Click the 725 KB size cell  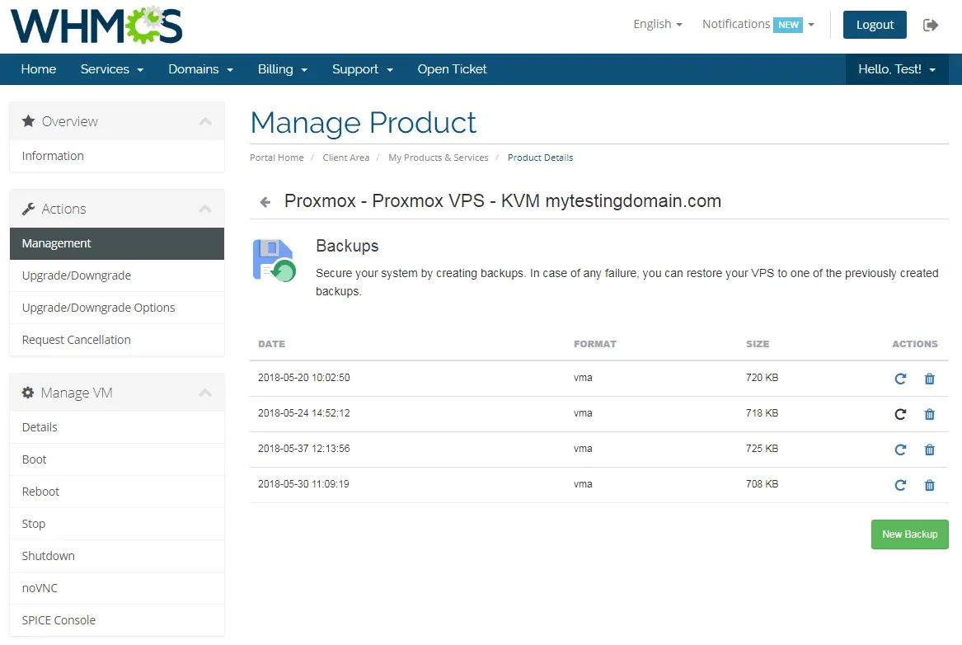pos(762,449)
